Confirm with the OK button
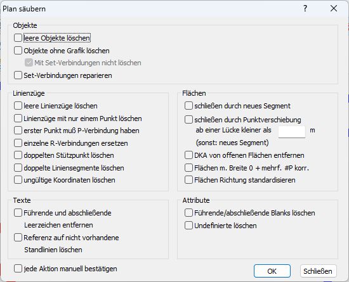This screenshot has height=282, width=349. point(272,271)
